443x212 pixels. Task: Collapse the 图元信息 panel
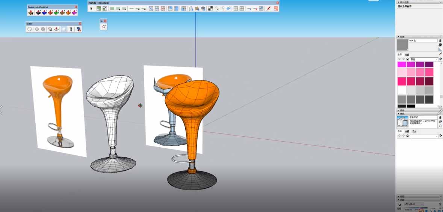point(398,2)
